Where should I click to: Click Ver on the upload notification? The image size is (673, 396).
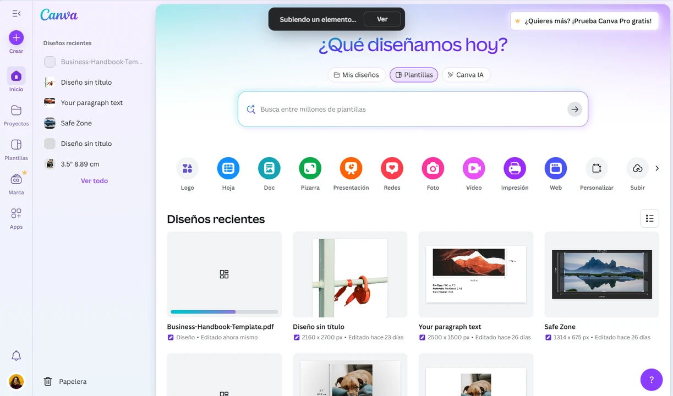click(382, 19)
